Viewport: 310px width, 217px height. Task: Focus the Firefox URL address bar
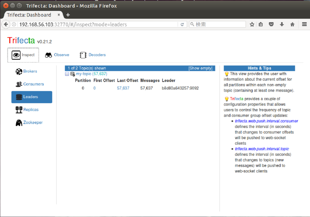pos(98,24)
